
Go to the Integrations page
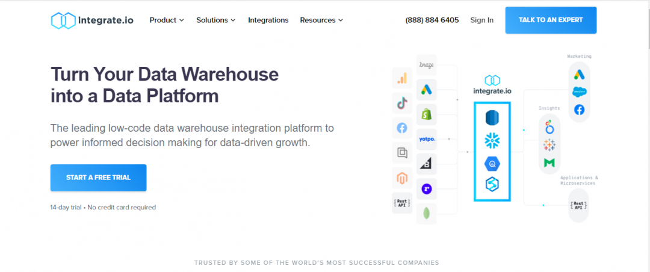[x=268, y=20]
